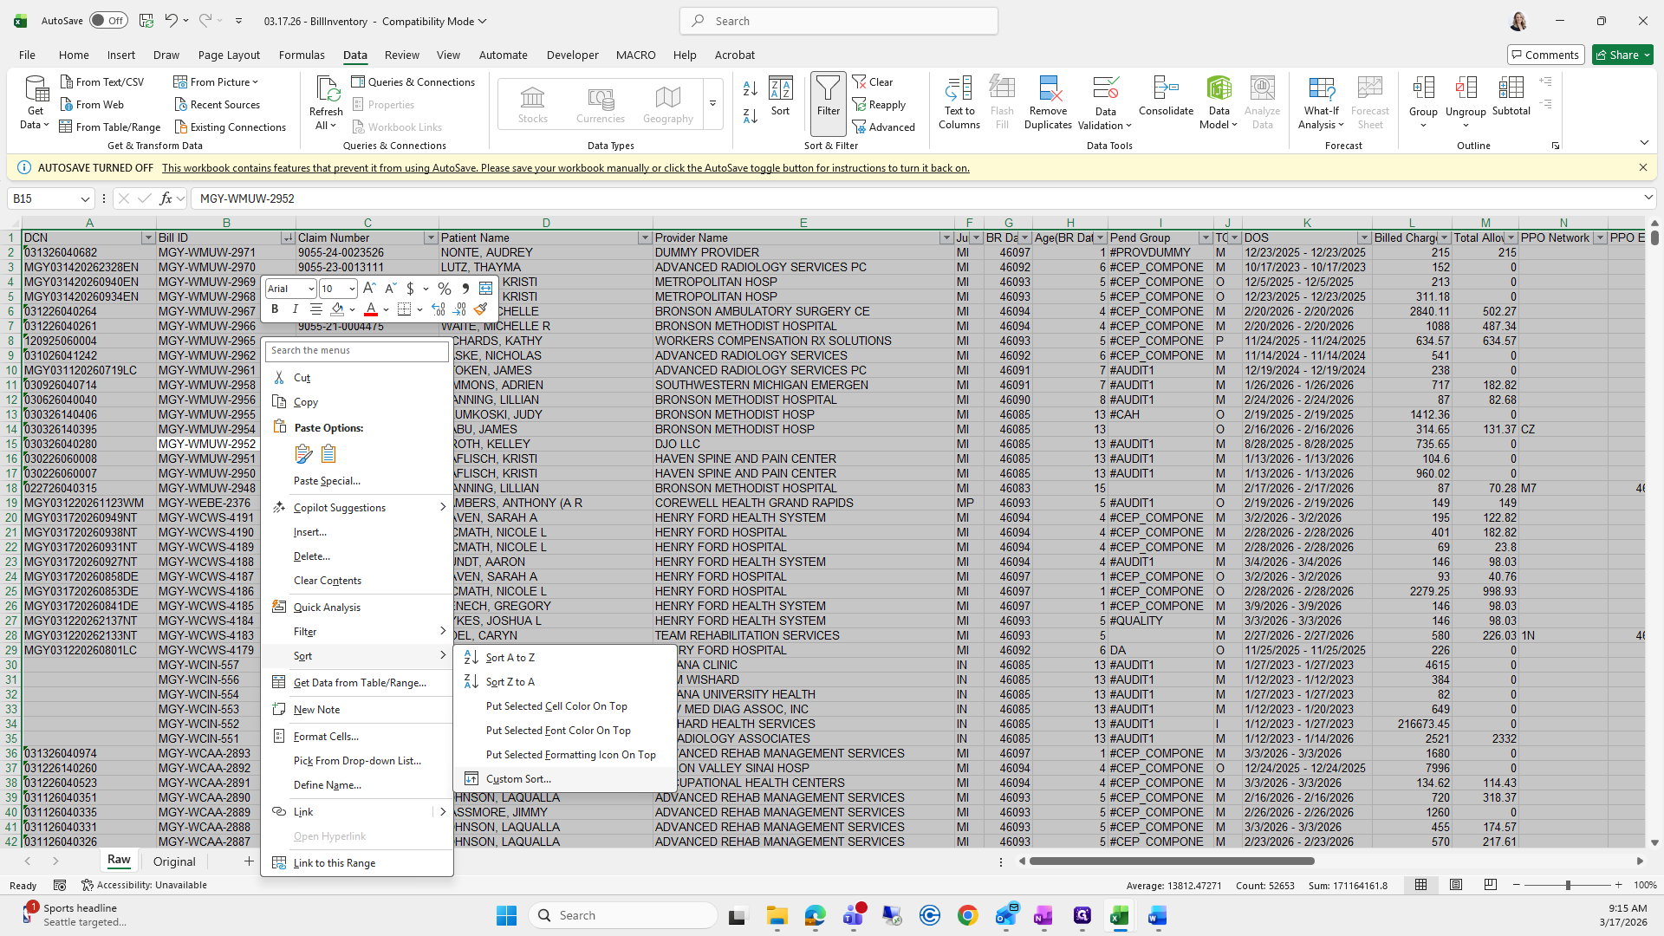Open the Patient Name column filter dropdown
This screenshot has height=936, width=1664.
tap(644, 237)
